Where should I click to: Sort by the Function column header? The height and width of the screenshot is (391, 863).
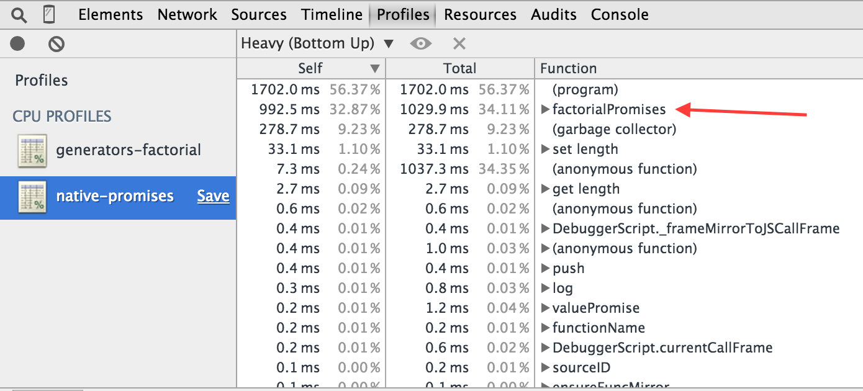click(x=698, y=68)
